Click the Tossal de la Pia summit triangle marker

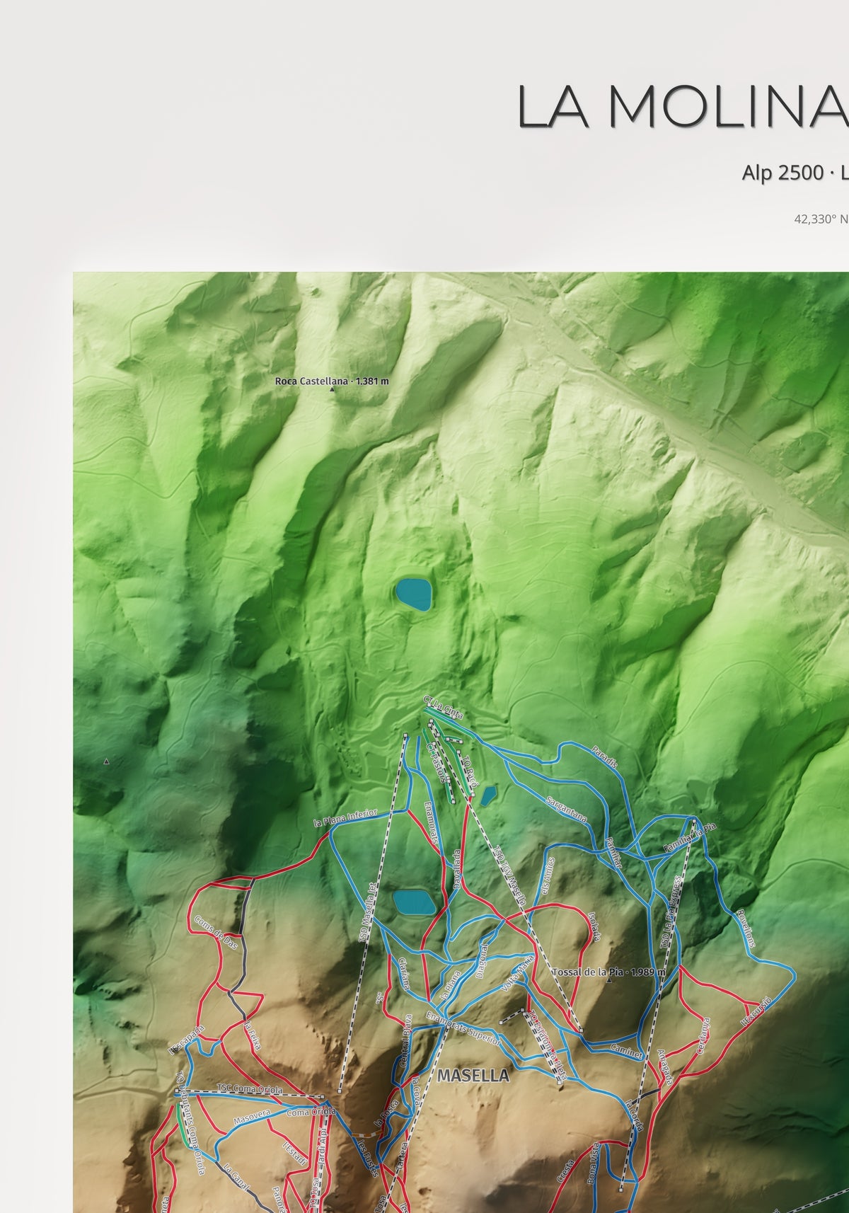click(x=609, y=980)
